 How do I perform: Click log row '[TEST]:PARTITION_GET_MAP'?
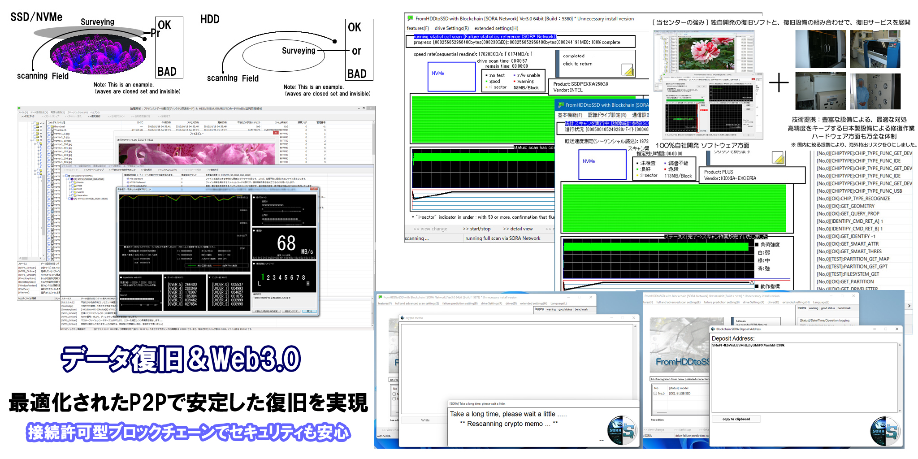pos(853,259)
